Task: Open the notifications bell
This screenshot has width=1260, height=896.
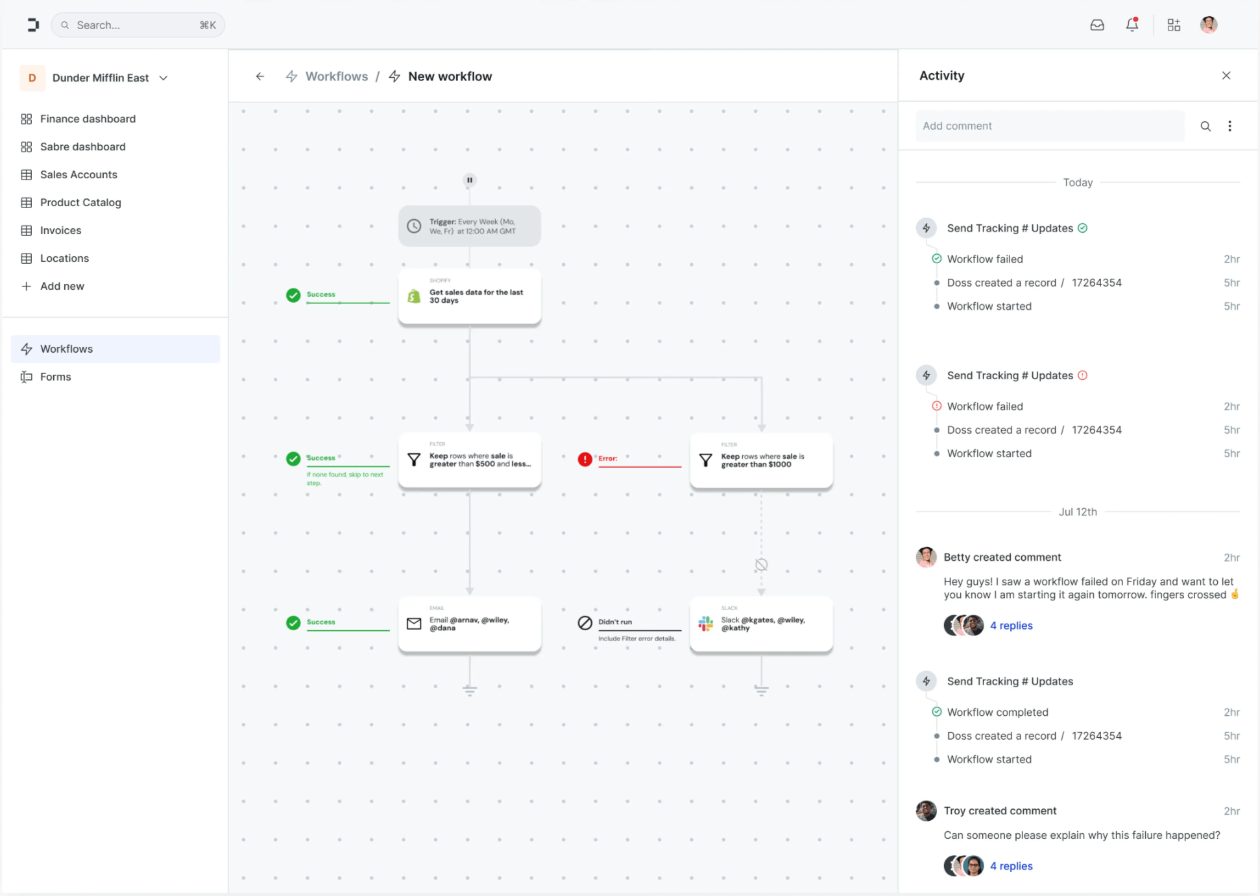Action: (1132, 25)
